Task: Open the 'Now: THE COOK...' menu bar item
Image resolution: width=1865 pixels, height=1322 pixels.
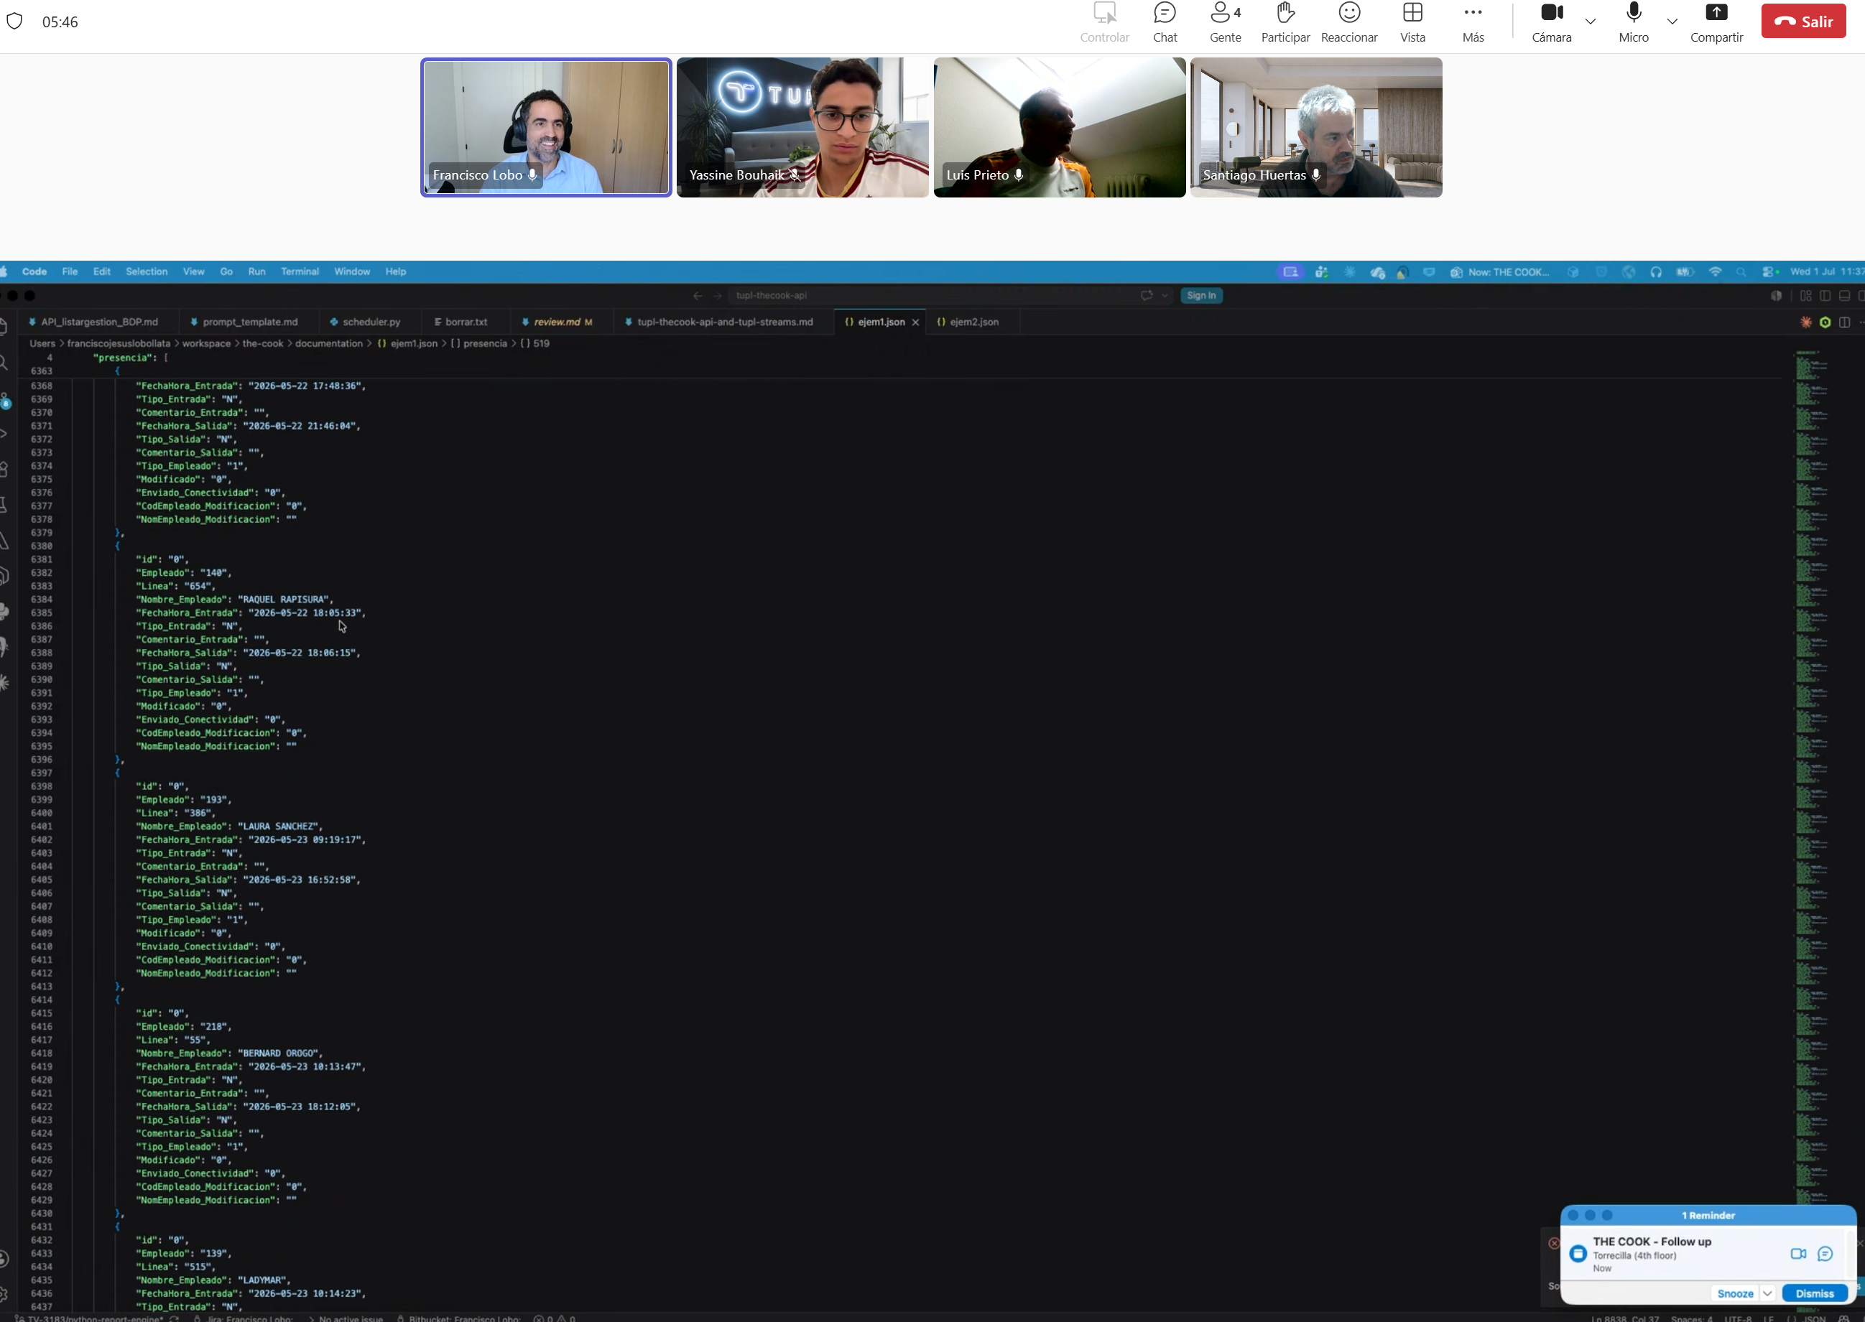Action: [x=1499, y=272]
